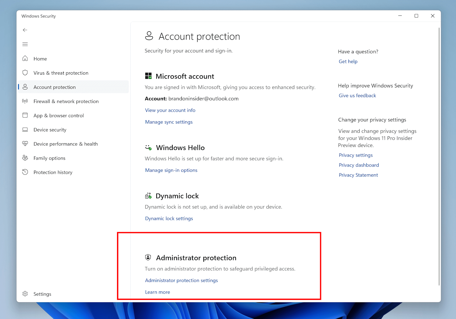This screenshot has height=319, width=456.
Task: Select the Home icon in the sidebar
Action: pyautogui.click(x=26, y=59)
